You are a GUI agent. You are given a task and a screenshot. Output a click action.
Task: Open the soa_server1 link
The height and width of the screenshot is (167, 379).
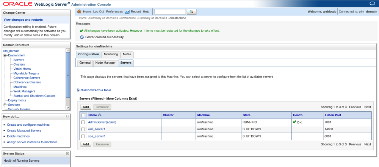tap(97, 136)
